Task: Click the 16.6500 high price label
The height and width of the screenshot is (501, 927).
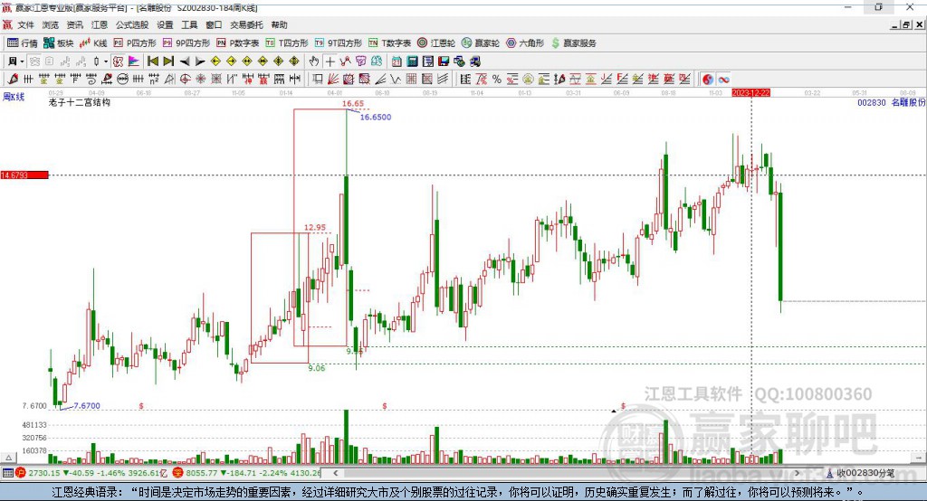Action: coord(376,117)
